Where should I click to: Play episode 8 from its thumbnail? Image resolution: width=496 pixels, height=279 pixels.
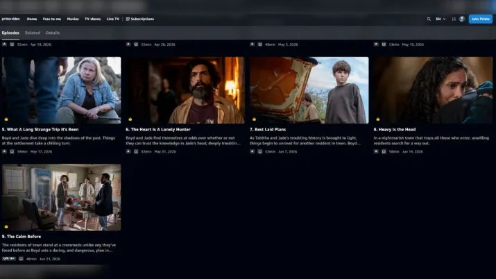pos(433,90)
